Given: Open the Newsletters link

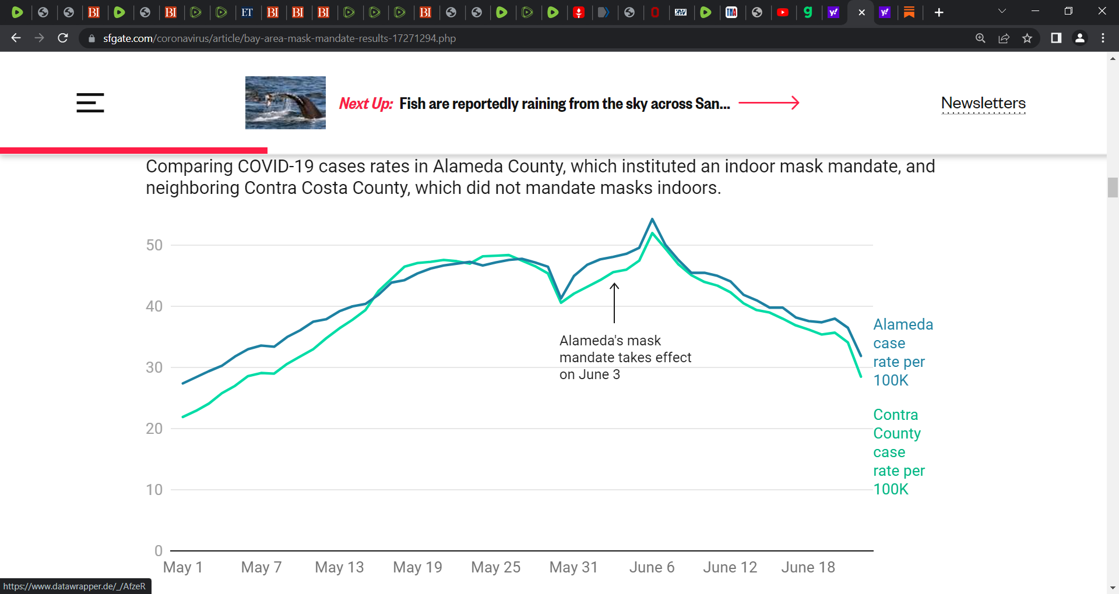Looking at the screenshot, I should [x=983, y=103].
